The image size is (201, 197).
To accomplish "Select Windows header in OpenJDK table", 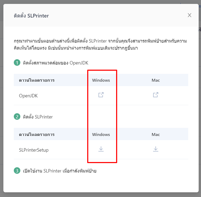I will (101, 80).
